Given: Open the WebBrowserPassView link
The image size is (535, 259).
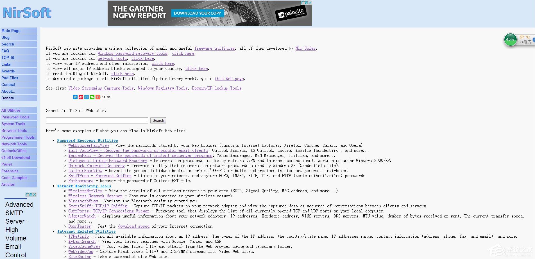Looking at the screenshot, I should (89, 145).
